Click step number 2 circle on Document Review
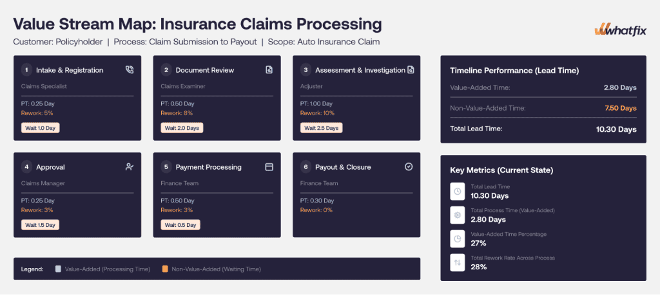Image resolution: width=660 pixels, height=295 pixels. pyautogui.click(x=166, y=70)
